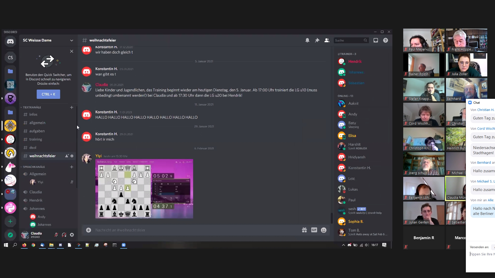Screen dimensions: 495x278
Task: Add a new text channel plus
Action: tap(72, 107)
